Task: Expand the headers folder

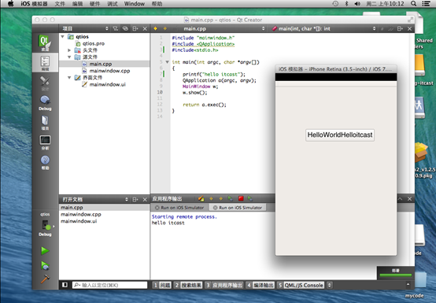Action: pyautogui.click(x=69, y=50)
